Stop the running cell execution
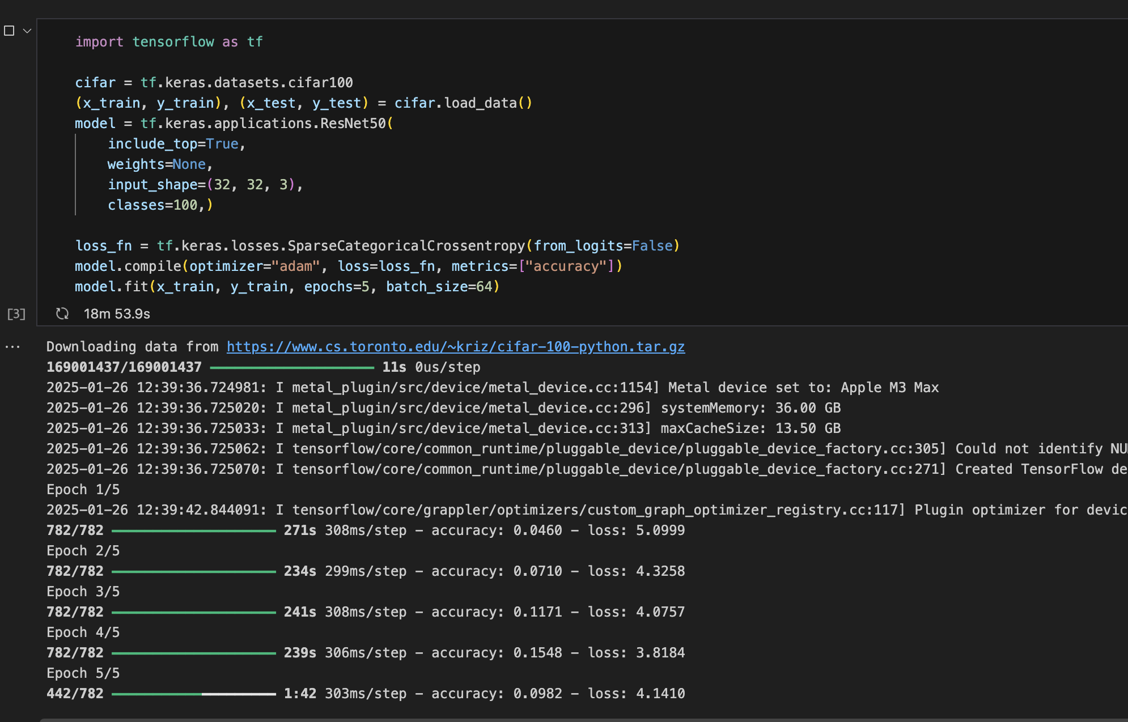Screen dimensions: 1128x722 click(9, 31)
